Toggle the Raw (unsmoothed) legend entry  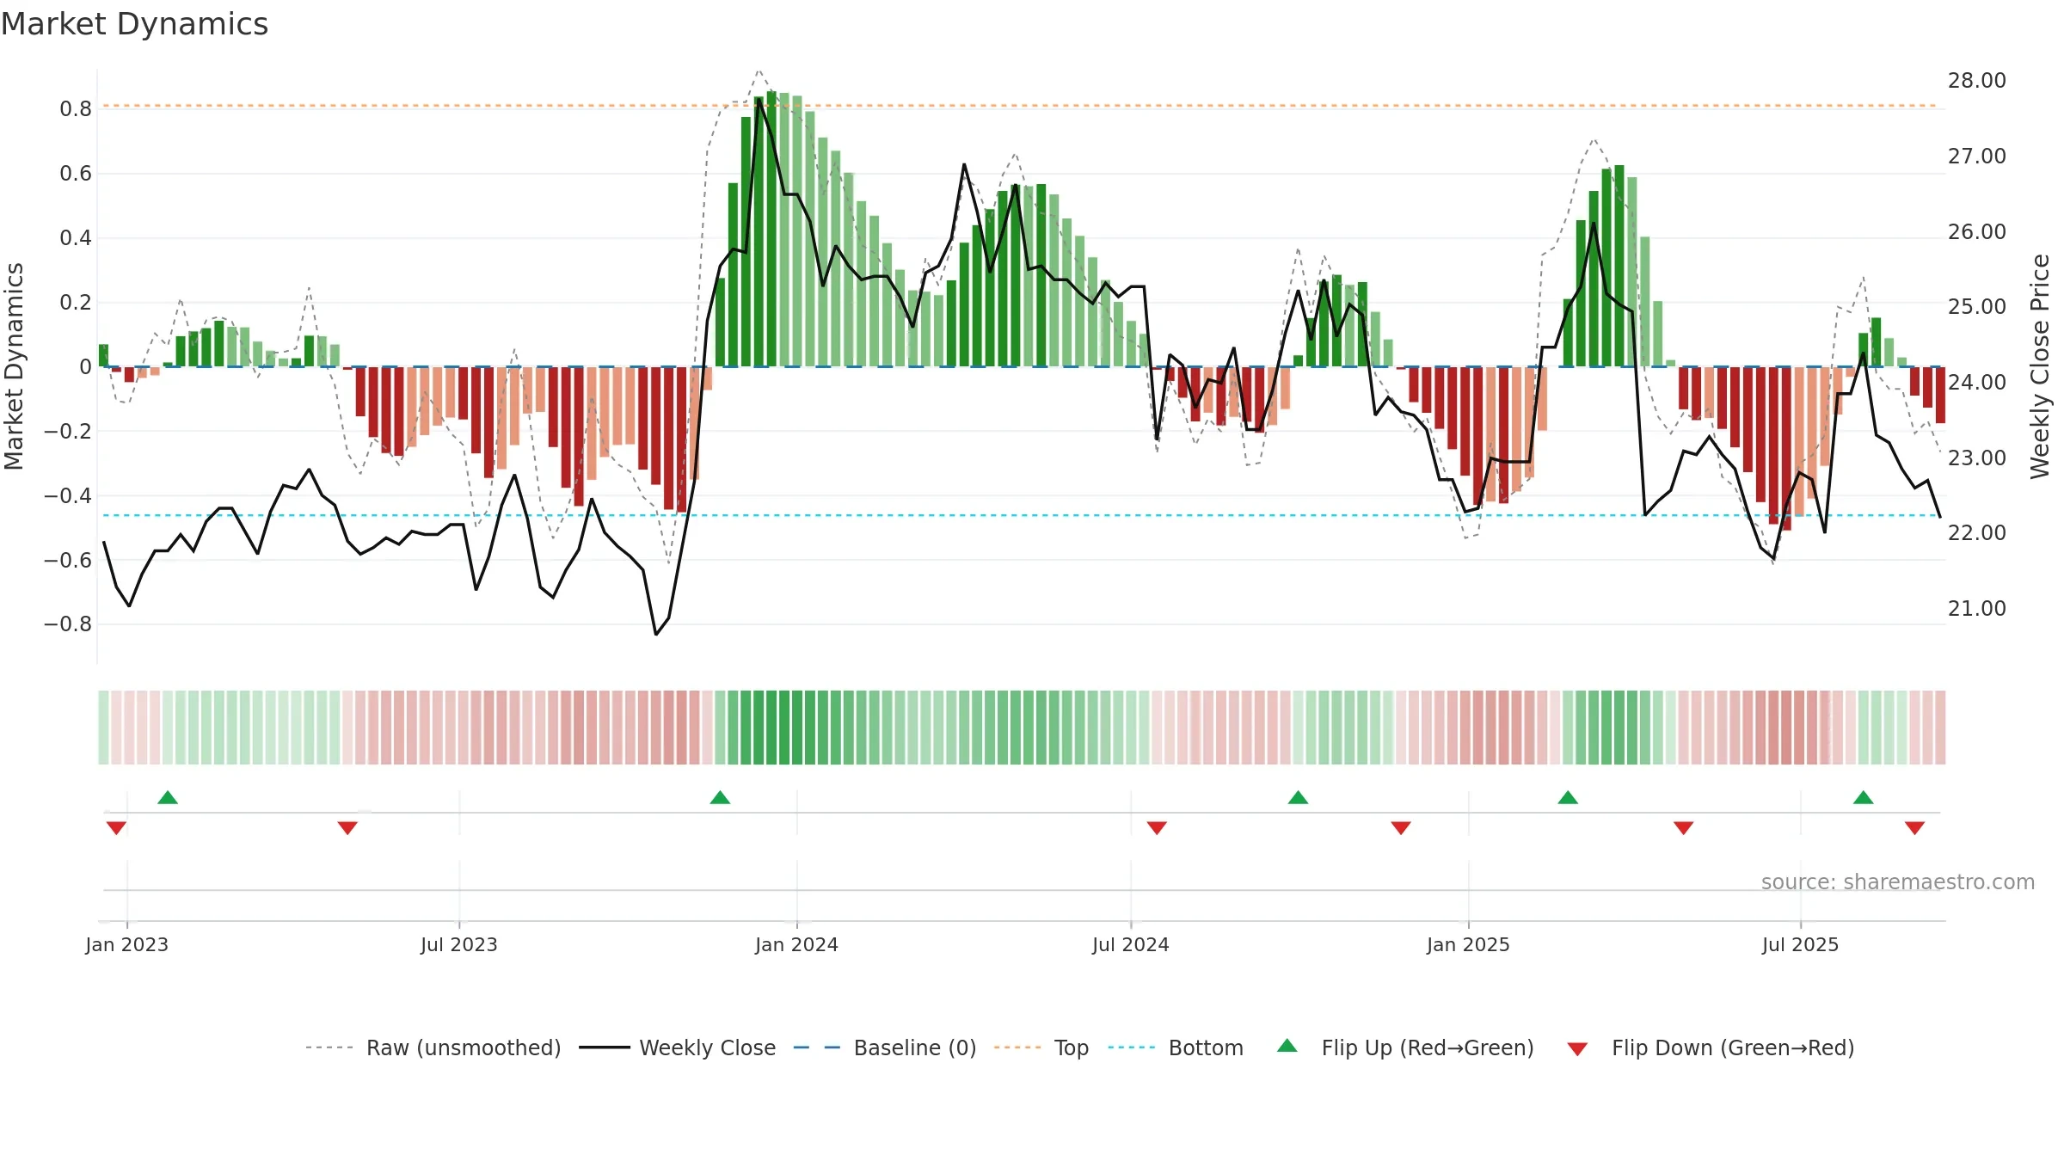(433, 1047)
